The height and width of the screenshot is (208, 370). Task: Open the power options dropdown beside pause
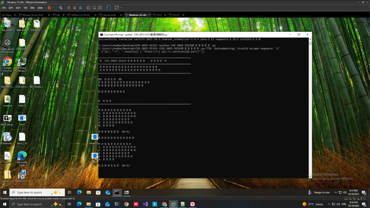[x=53, y=8]
